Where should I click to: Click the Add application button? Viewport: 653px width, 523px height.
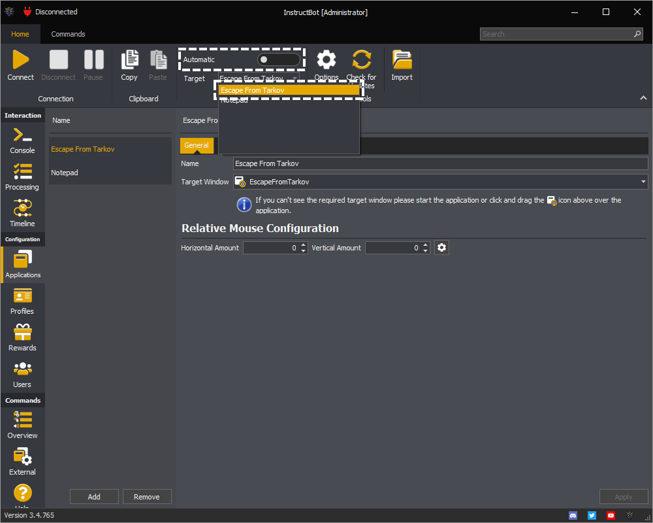[x=94, y=497]
